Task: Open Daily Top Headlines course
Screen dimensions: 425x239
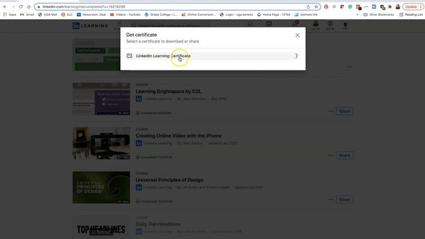Action: pyautogui.click(x=158, y=224)
